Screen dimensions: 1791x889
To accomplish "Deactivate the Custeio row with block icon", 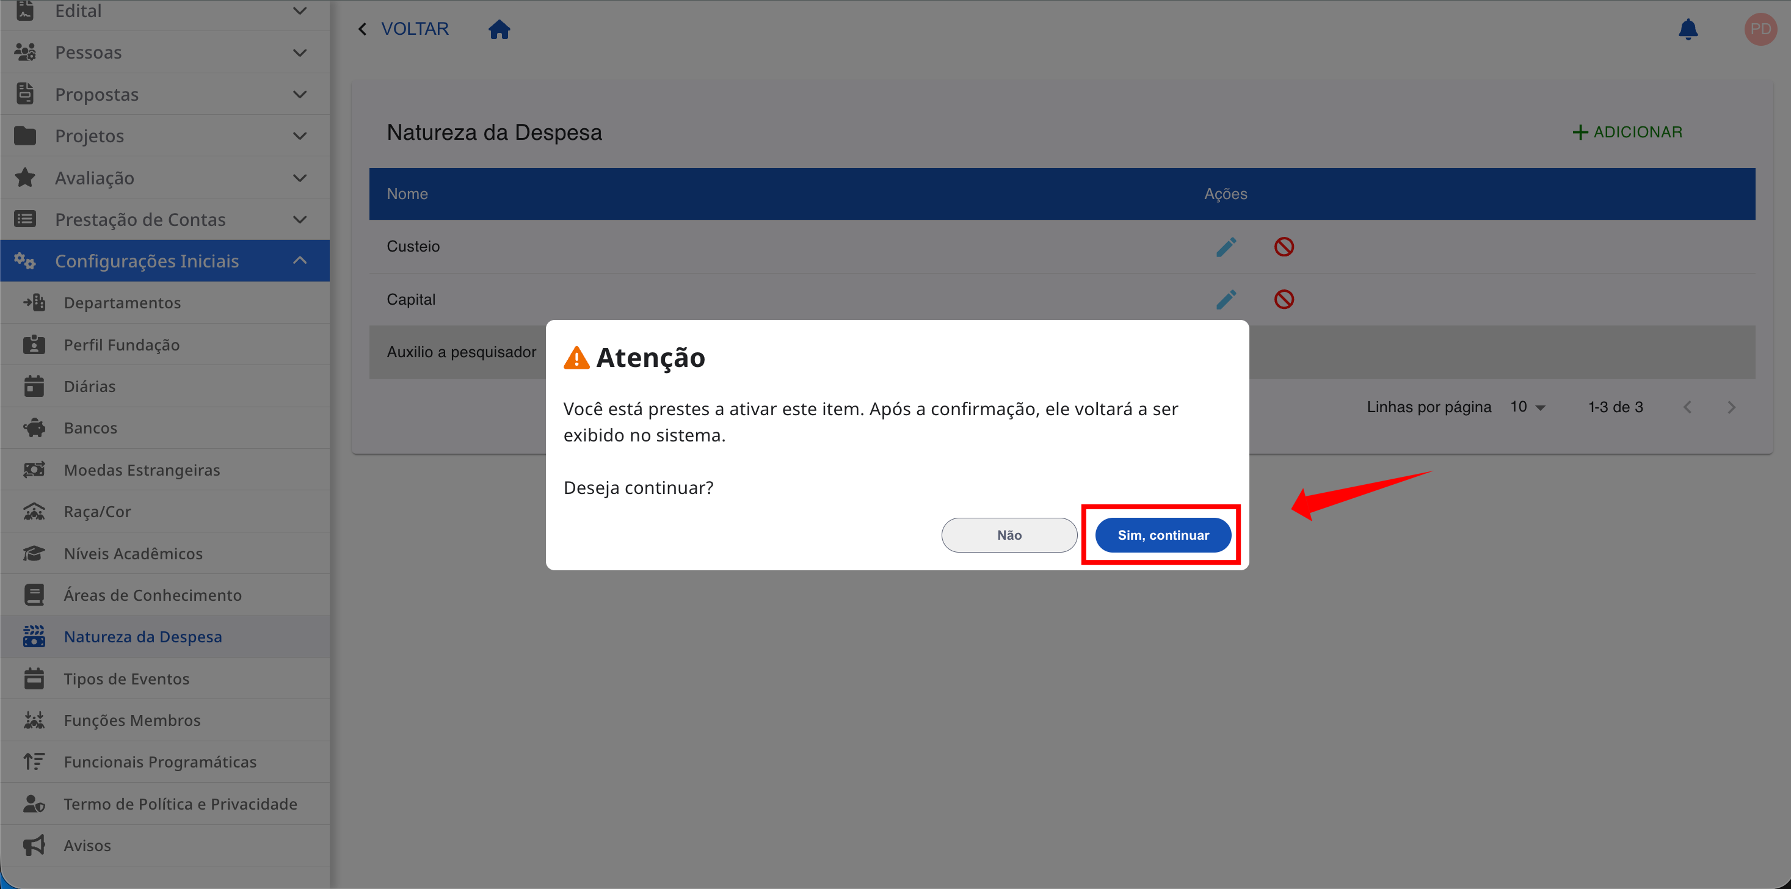I will (x=1284, y=247).
